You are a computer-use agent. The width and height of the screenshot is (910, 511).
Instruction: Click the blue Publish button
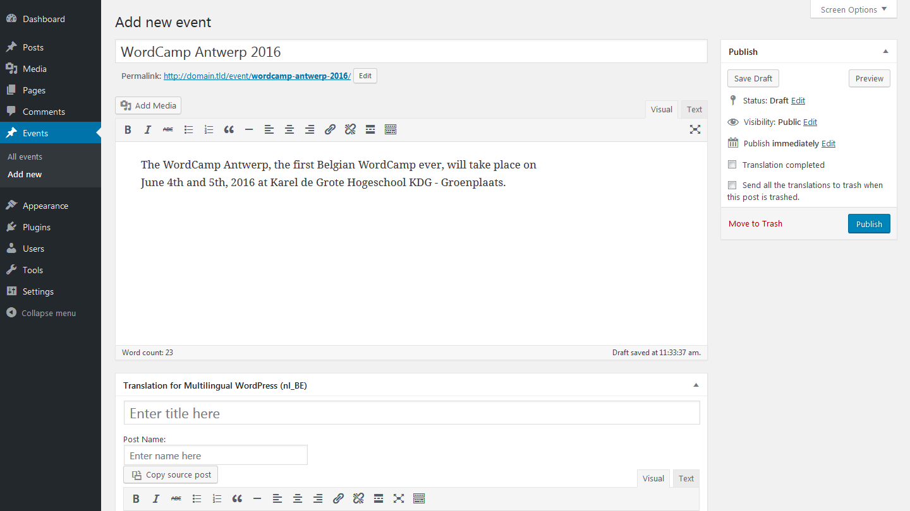869,224
